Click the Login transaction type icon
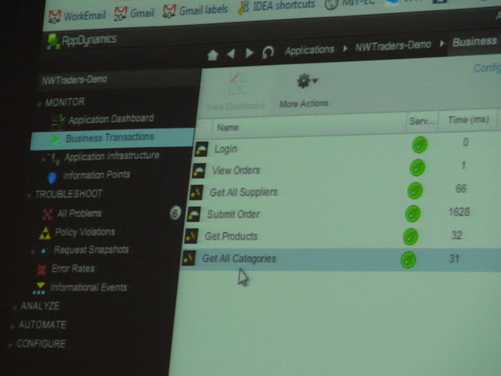501x376 pixels. coord(202,150)
